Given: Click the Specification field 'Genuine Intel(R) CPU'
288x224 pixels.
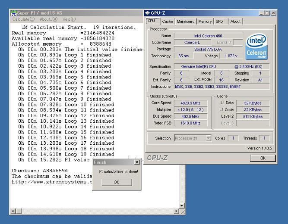Looking at the screenshot, I should [222, 66].
